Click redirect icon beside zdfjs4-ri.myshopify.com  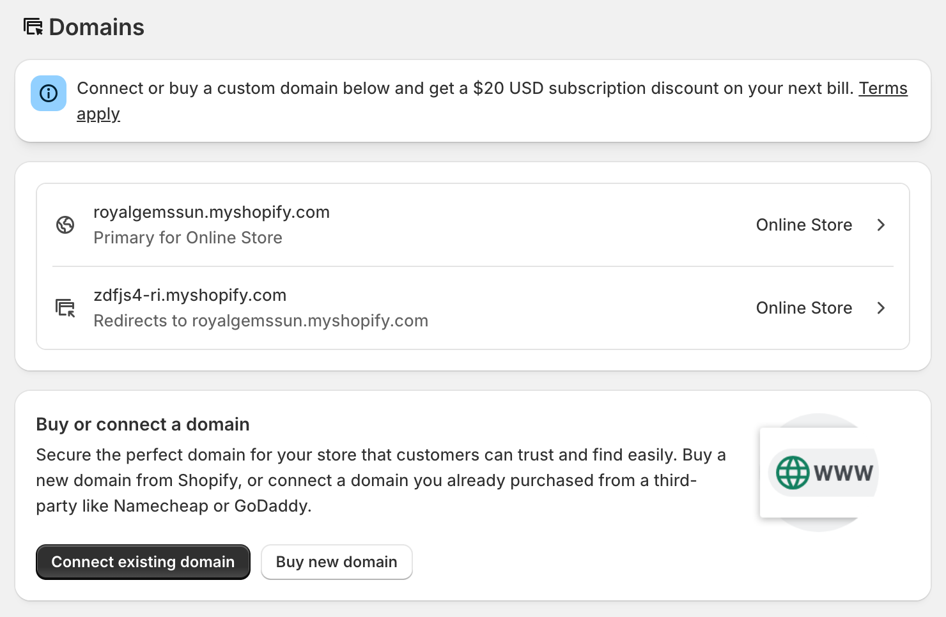[65, 308]
